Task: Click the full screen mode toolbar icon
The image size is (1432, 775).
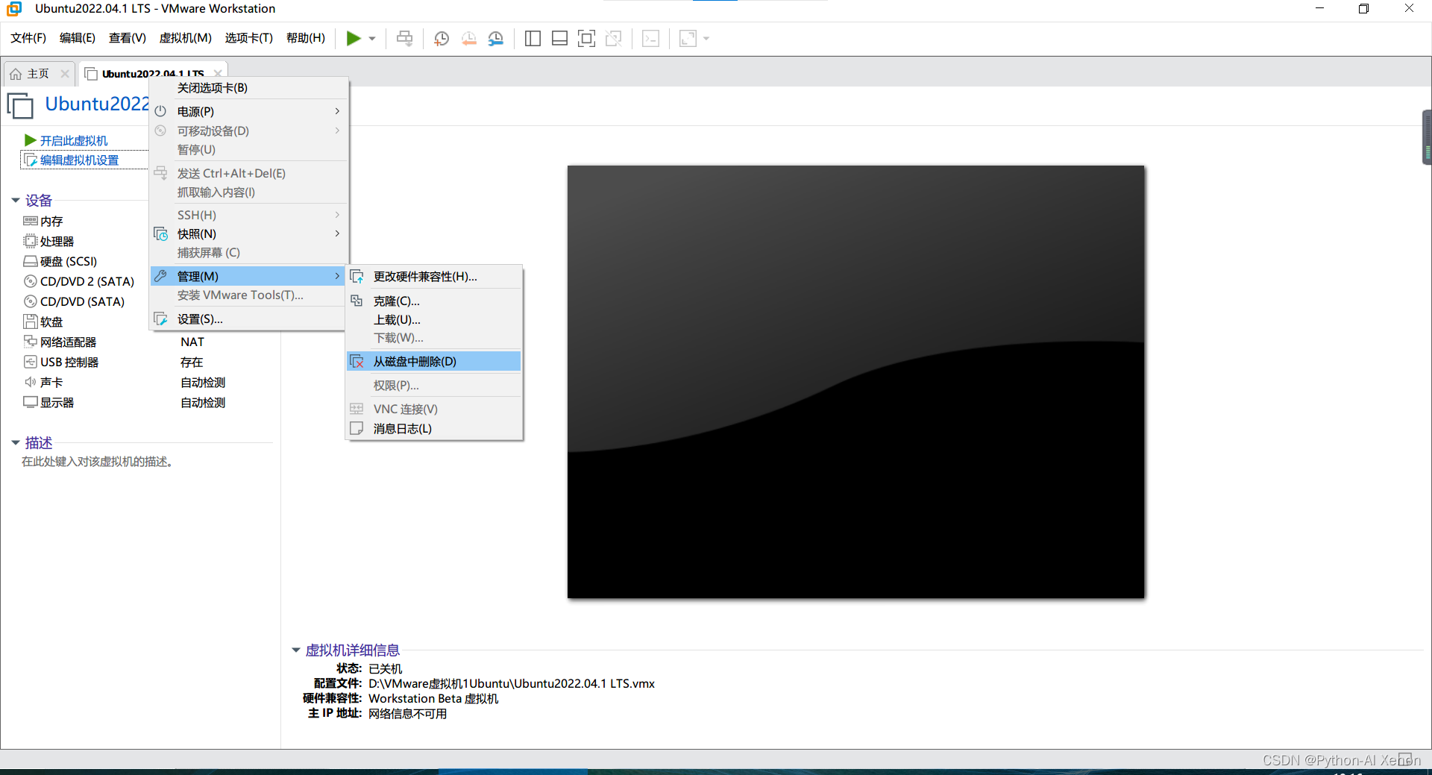Action: (586, 38)
